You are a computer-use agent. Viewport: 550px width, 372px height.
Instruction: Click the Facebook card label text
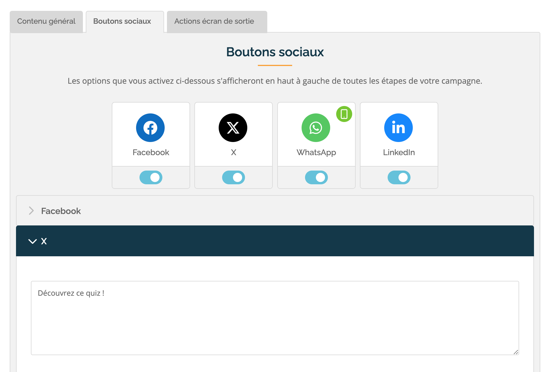[x=151, y=152]
